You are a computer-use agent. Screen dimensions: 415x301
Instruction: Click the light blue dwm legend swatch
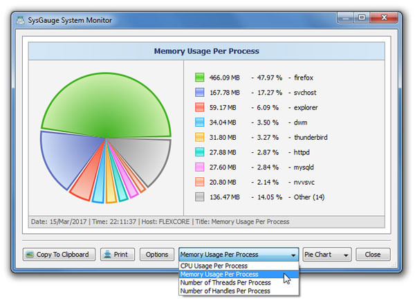(200, 122)
